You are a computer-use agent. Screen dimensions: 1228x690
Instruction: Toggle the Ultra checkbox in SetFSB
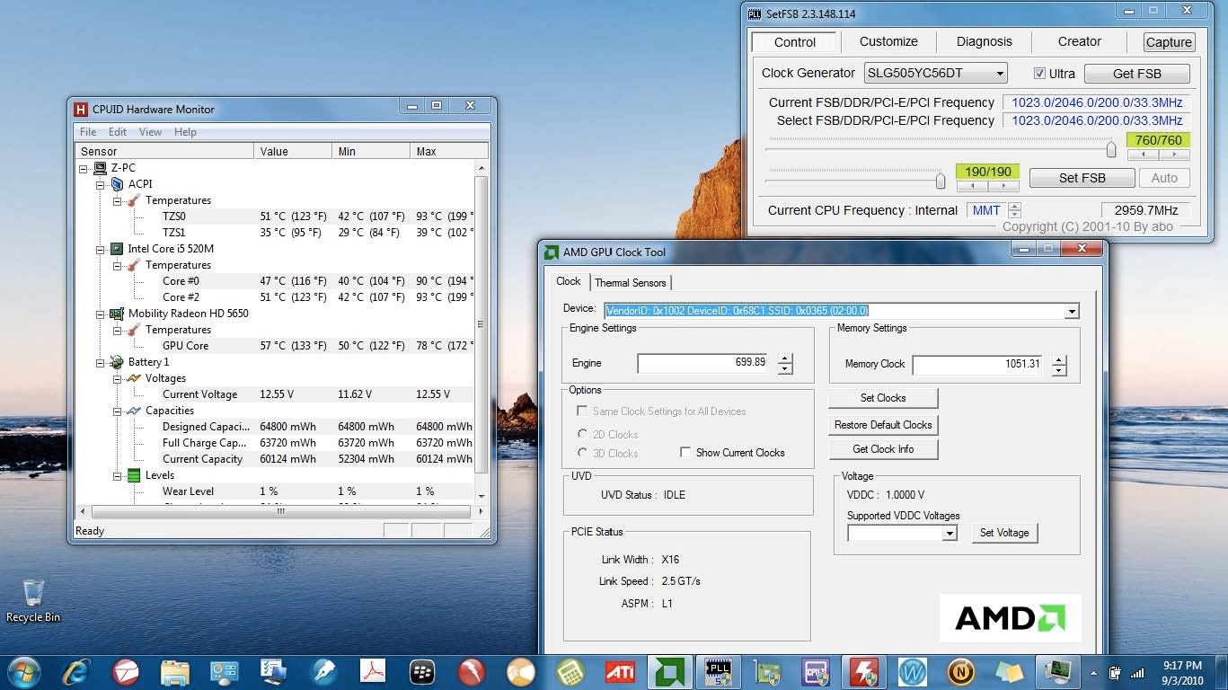tap(1039, 74)
